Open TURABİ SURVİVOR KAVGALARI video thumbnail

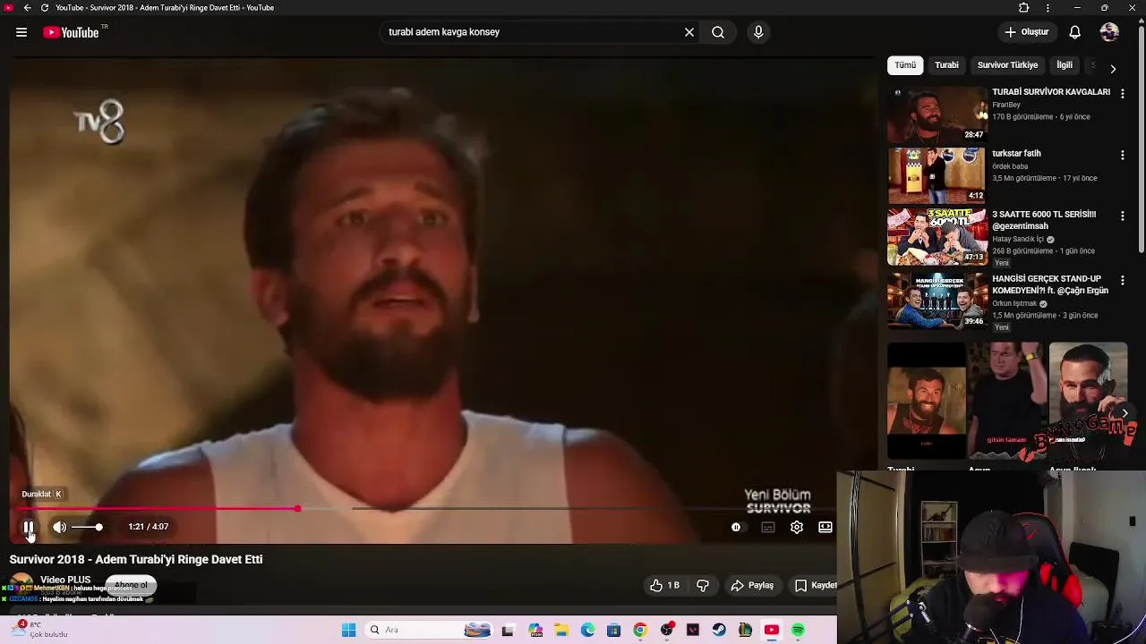(936, 114)
